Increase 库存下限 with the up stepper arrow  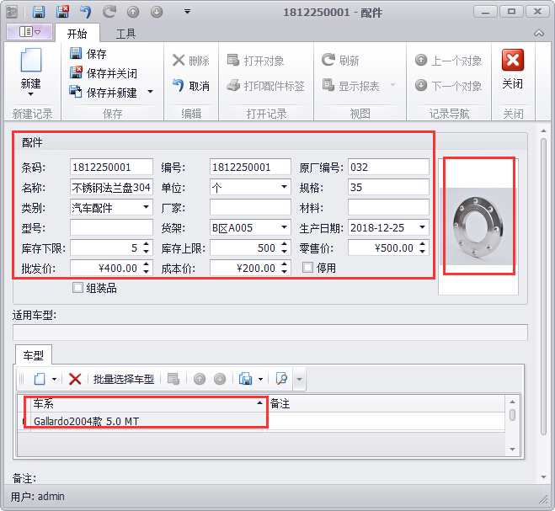[x=147, y=244]
